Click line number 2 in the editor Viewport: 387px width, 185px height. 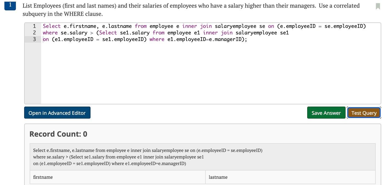(x=34, y=33)
